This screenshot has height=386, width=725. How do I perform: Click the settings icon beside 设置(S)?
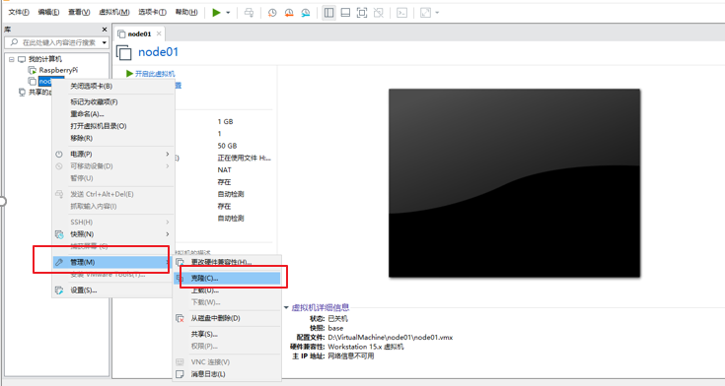pos(59,289)
